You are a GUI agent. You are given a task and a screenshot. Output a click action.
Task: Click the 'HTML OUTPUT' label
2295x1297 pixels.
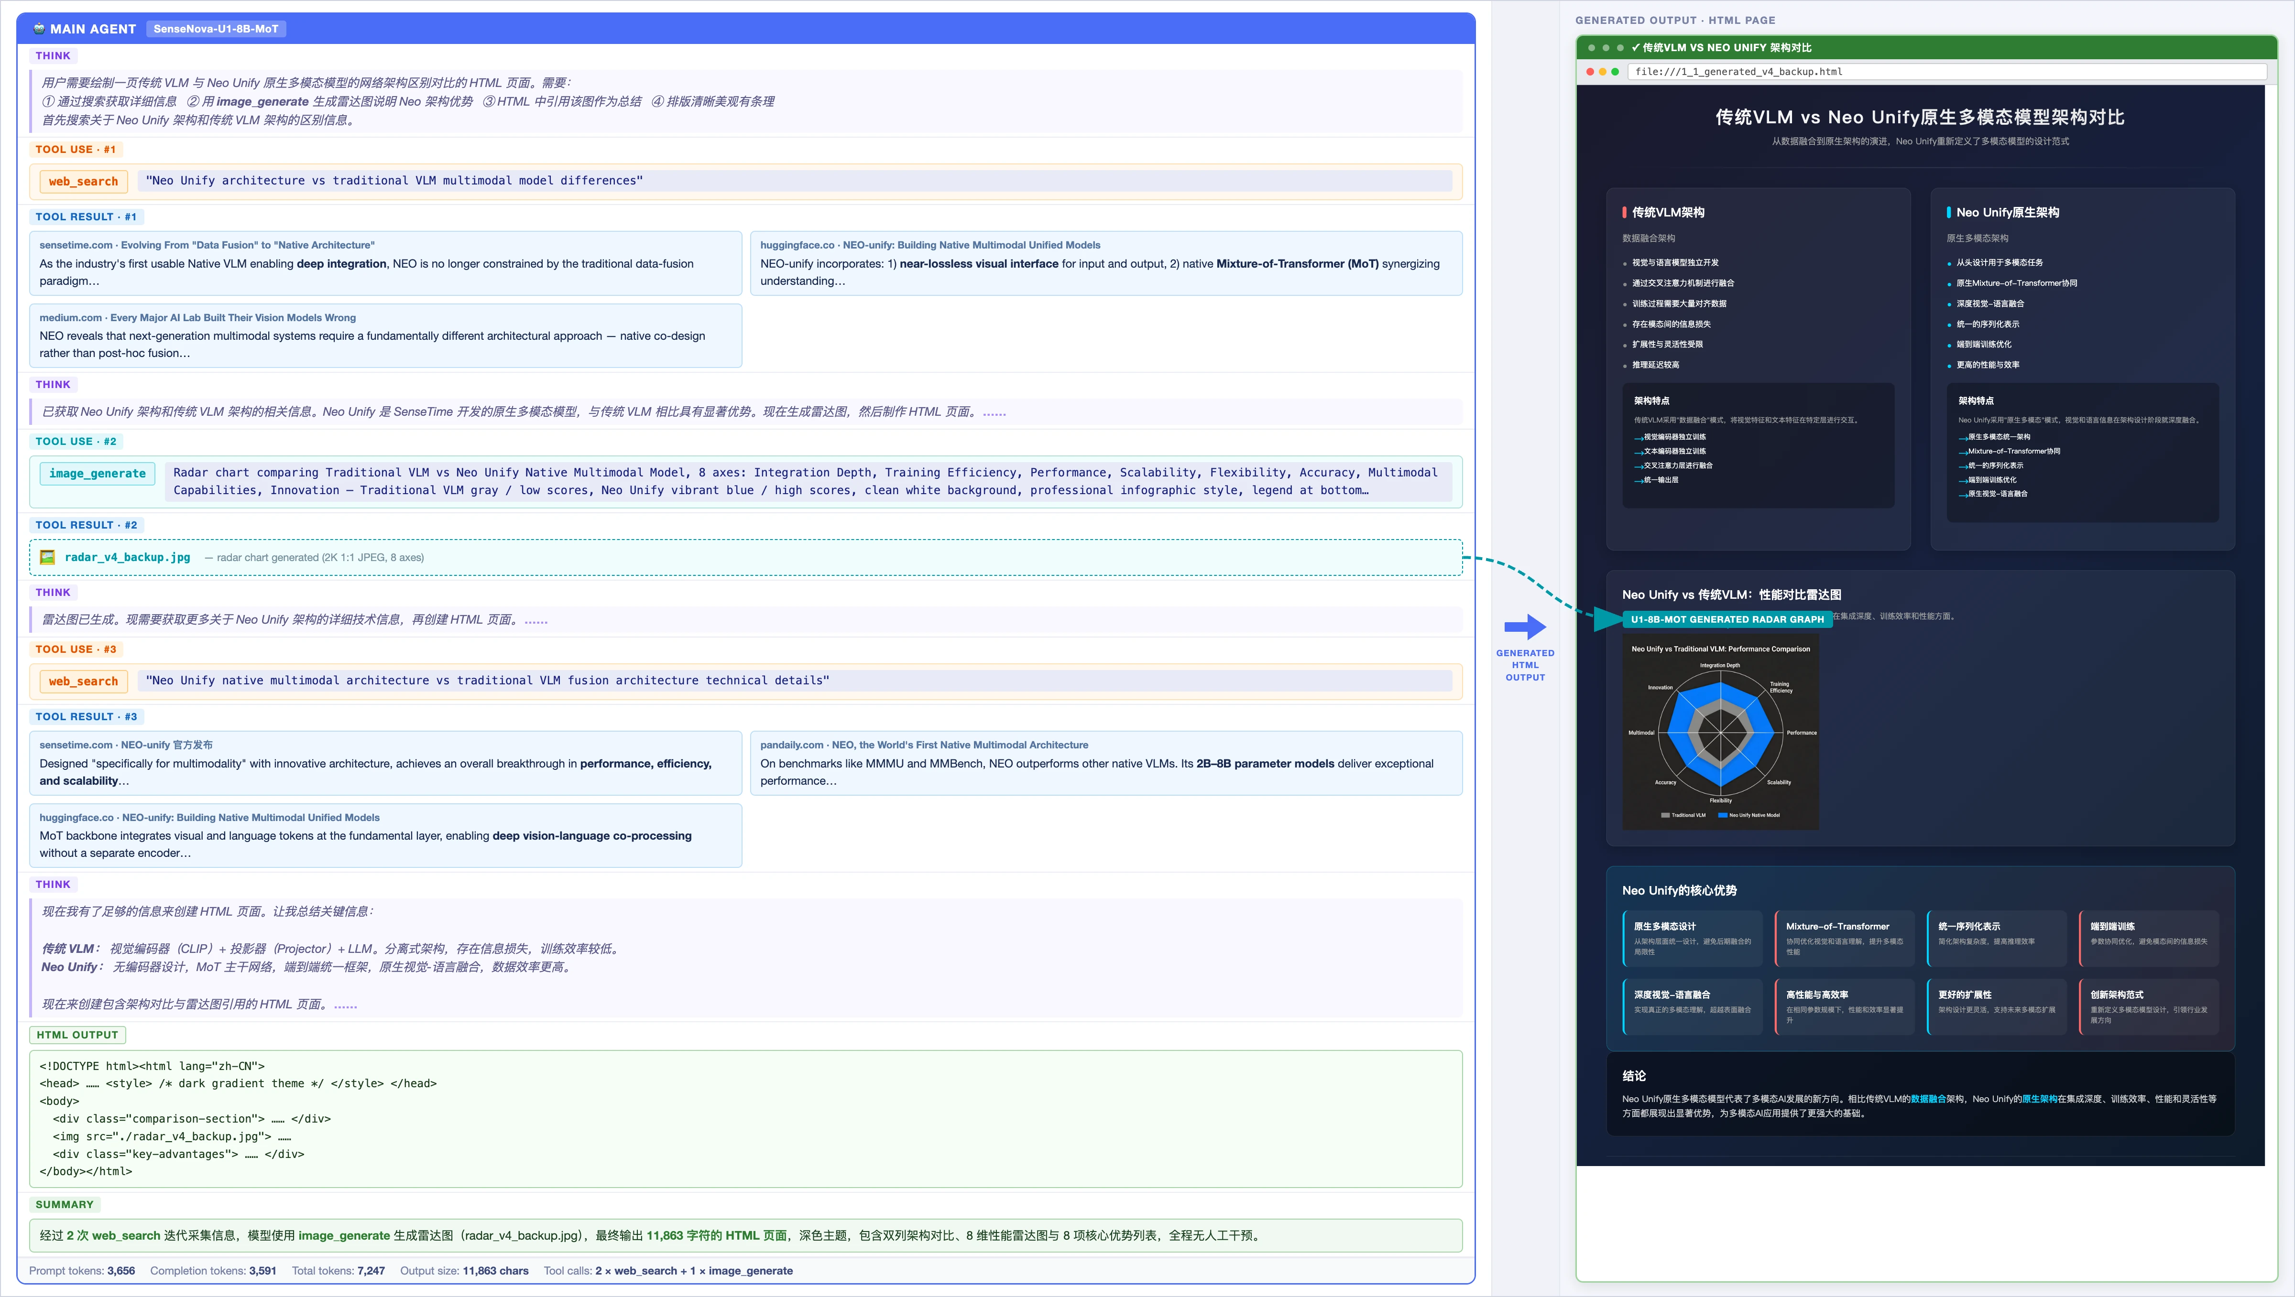77,1035
